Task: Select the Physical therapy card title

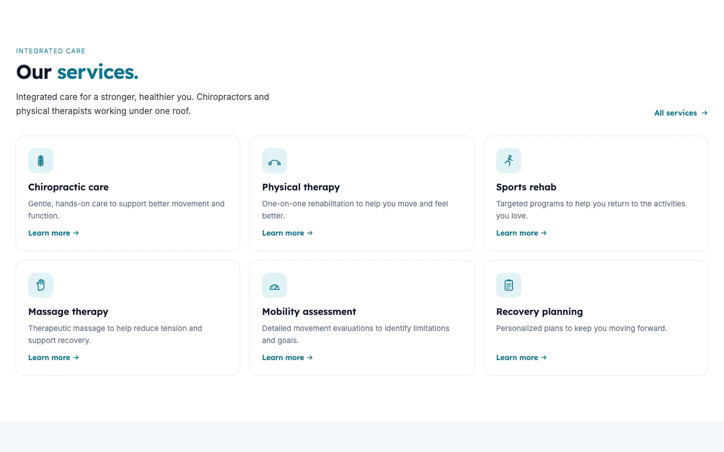Action: pos(301,187)
